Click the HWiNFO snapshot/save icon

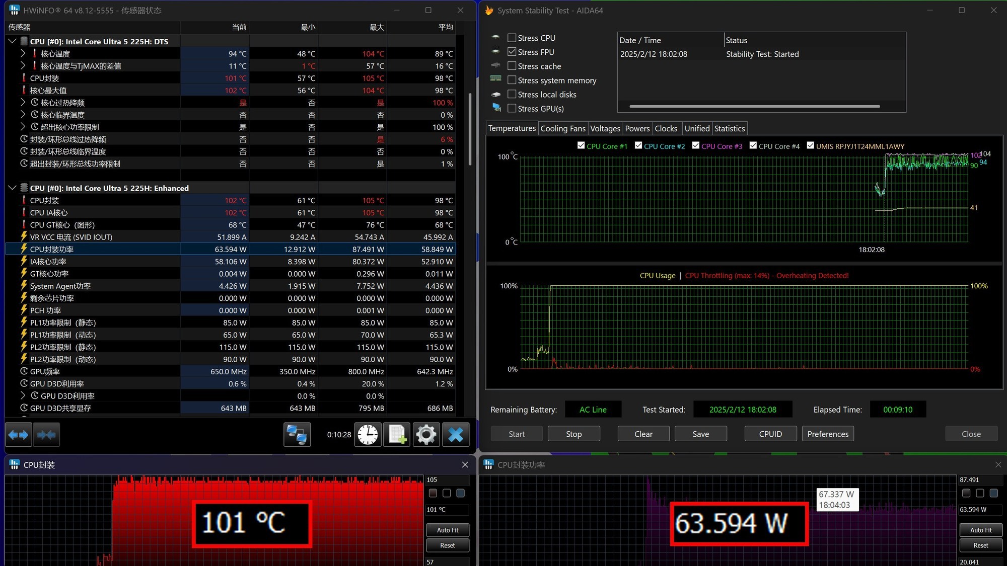click(396, 435)
